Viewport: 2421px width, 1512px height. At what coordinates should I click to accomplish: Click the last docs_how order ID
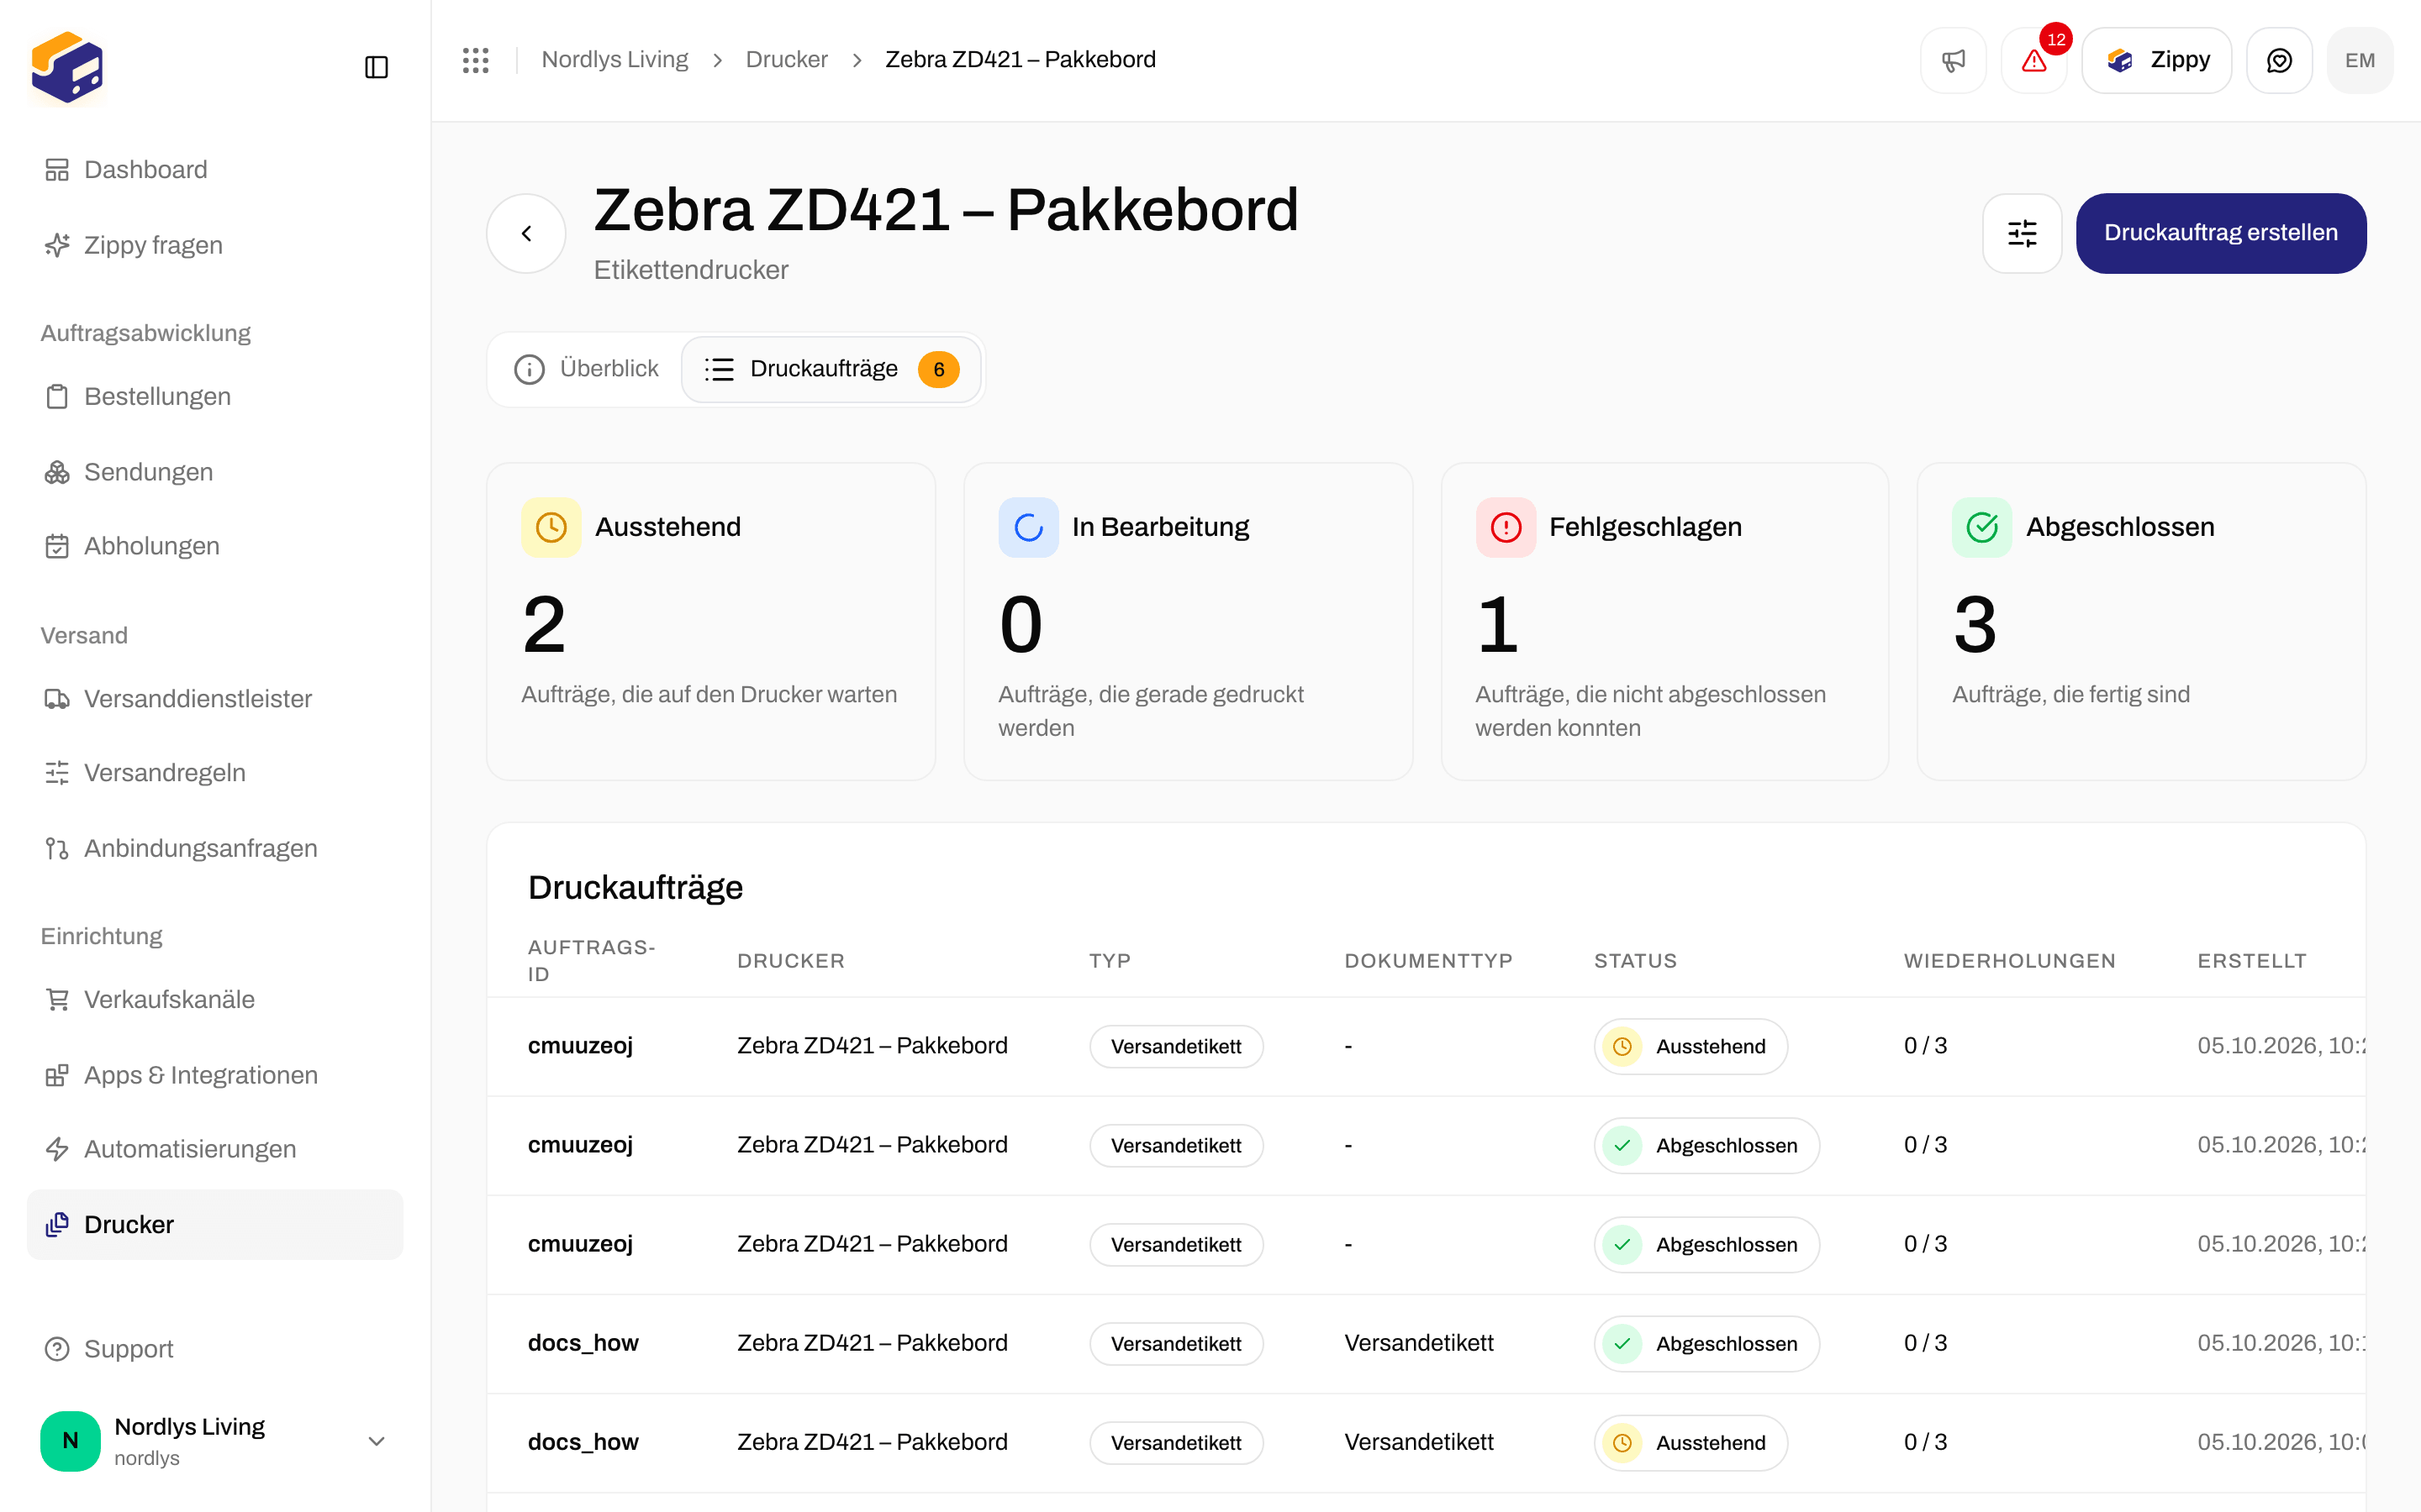point(583,1442)
